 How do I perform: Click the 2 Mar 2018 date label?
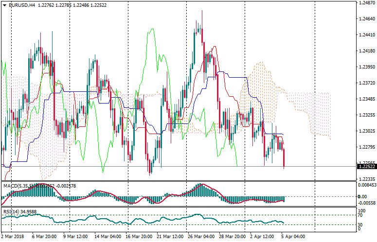coord(12,237)
